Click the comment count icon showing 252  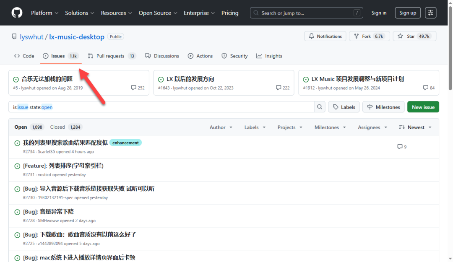pyautogui.click(x=134, y=88)
